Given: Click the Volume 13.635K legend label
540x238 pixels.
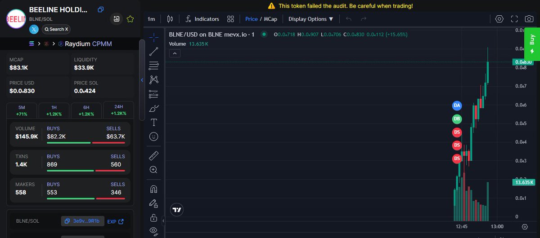Looking at the screenshot, I should pos(189,44).
